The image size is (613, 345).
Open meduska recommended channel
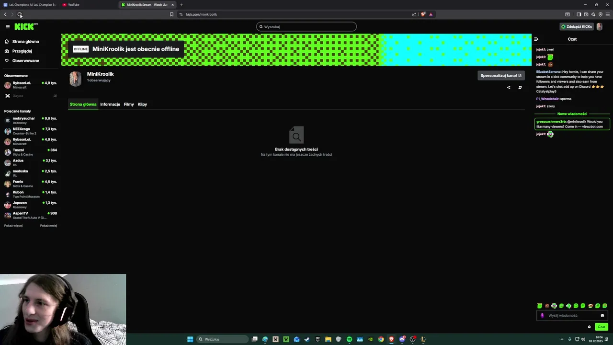pos(31,173)
